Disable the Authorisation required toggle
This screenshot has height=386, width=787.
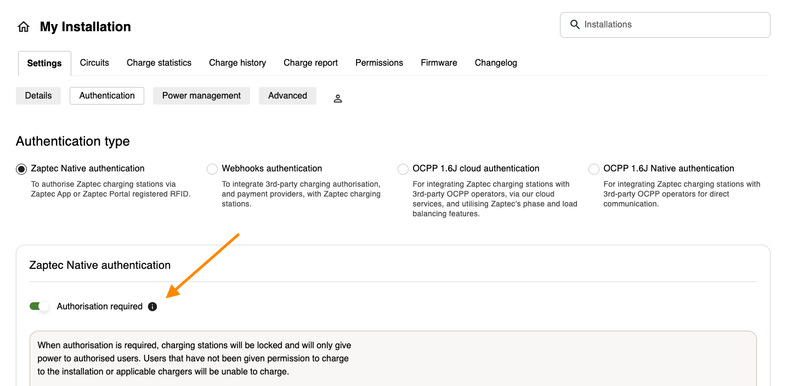(x=39, y=306)
